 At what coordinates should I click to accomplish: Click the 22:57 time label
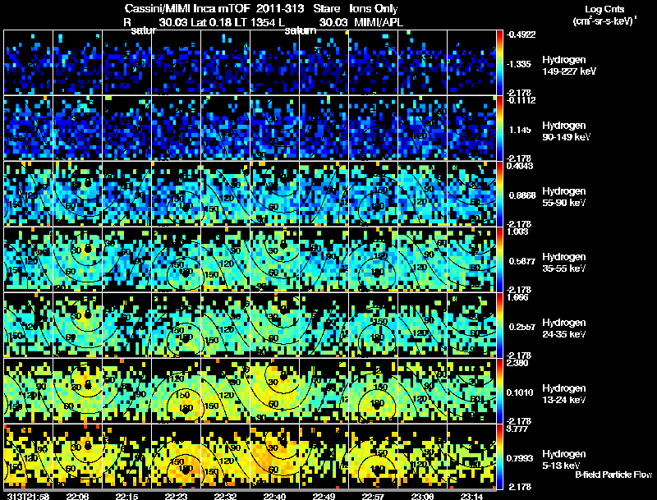point(373,496)
